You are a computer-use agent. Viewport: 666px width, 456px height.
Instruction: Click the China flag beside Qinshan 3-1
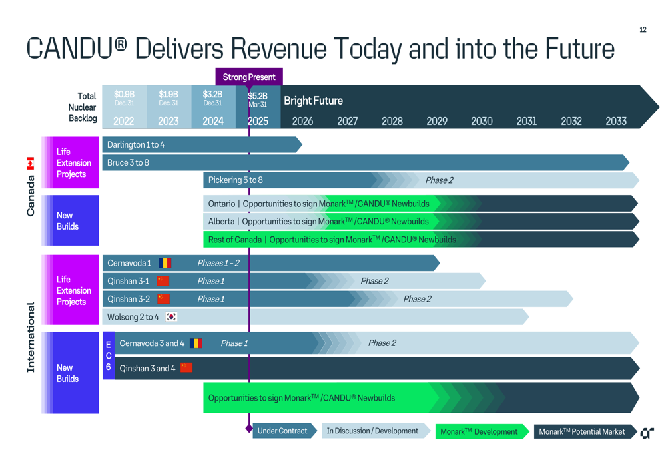[163, 281]
